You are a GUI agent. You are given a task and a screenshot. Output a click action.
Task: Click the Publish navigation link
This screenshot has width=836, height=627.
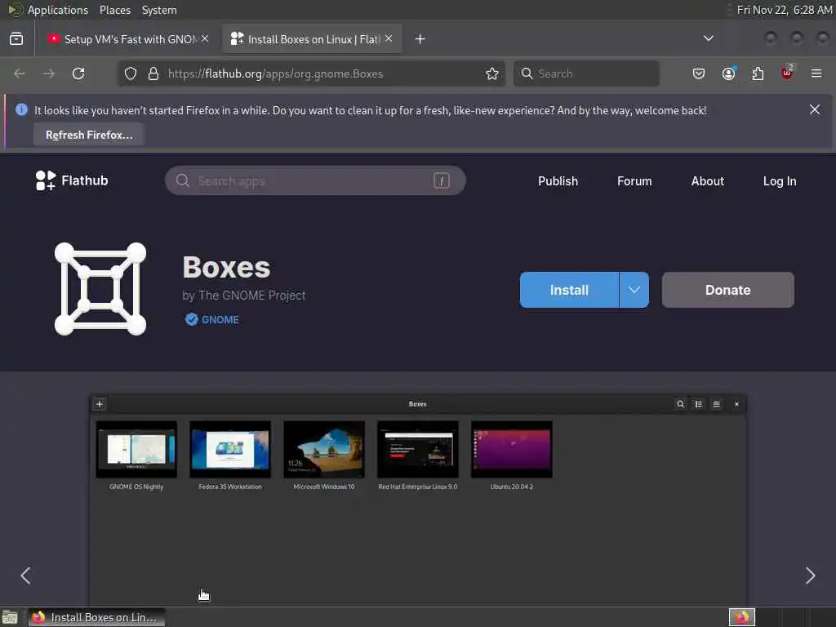tap(558, 181)
